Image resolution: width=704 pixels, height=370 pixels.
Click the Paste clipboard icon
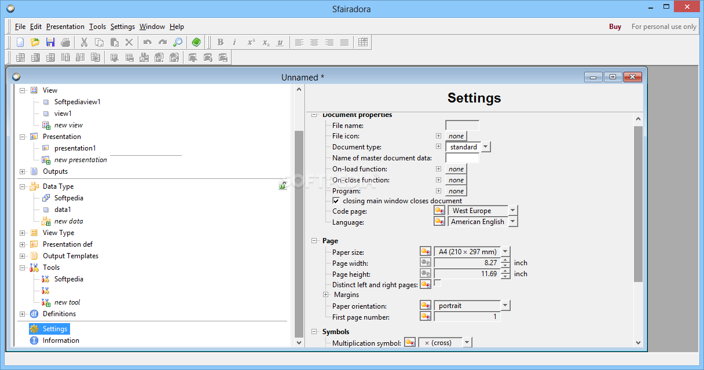point(114,42)
